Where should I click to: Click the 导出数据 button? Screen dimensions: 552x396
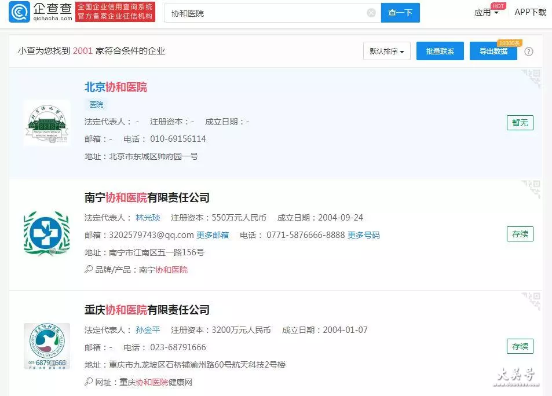point(493,51)
